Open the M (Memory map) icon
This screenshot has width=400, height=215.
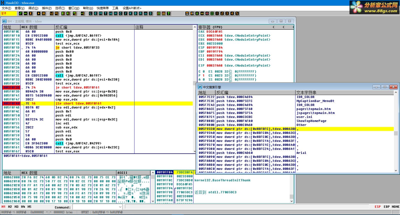click(x=100, y=13)
